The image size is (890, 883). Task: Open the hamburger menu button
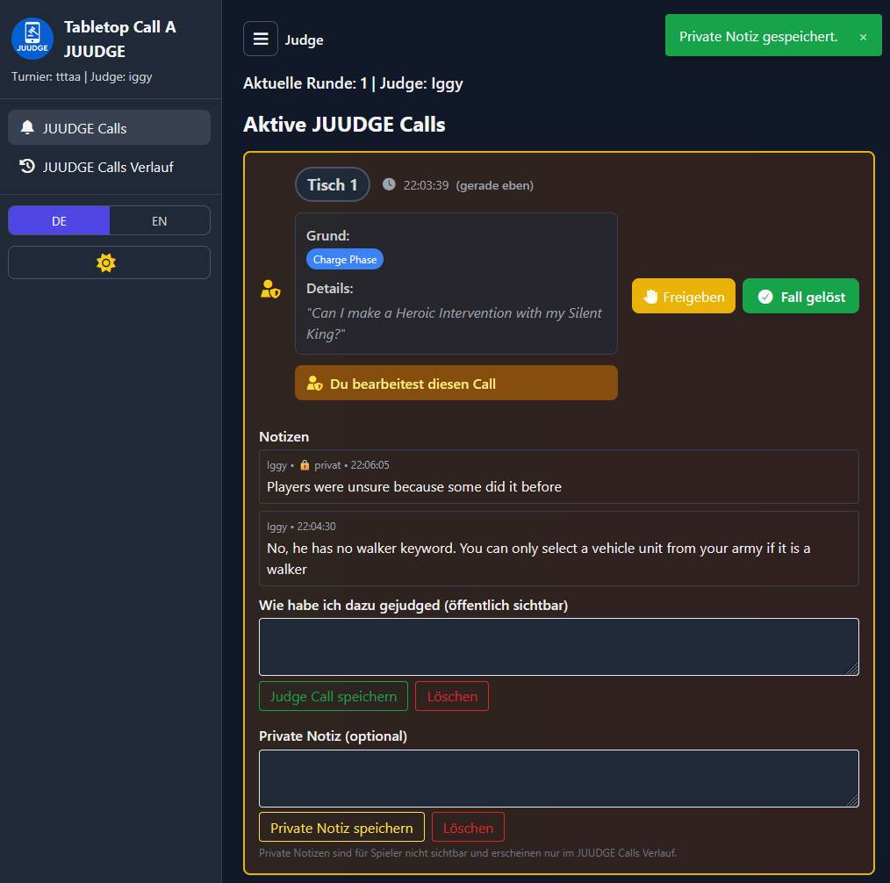[261, 39]
